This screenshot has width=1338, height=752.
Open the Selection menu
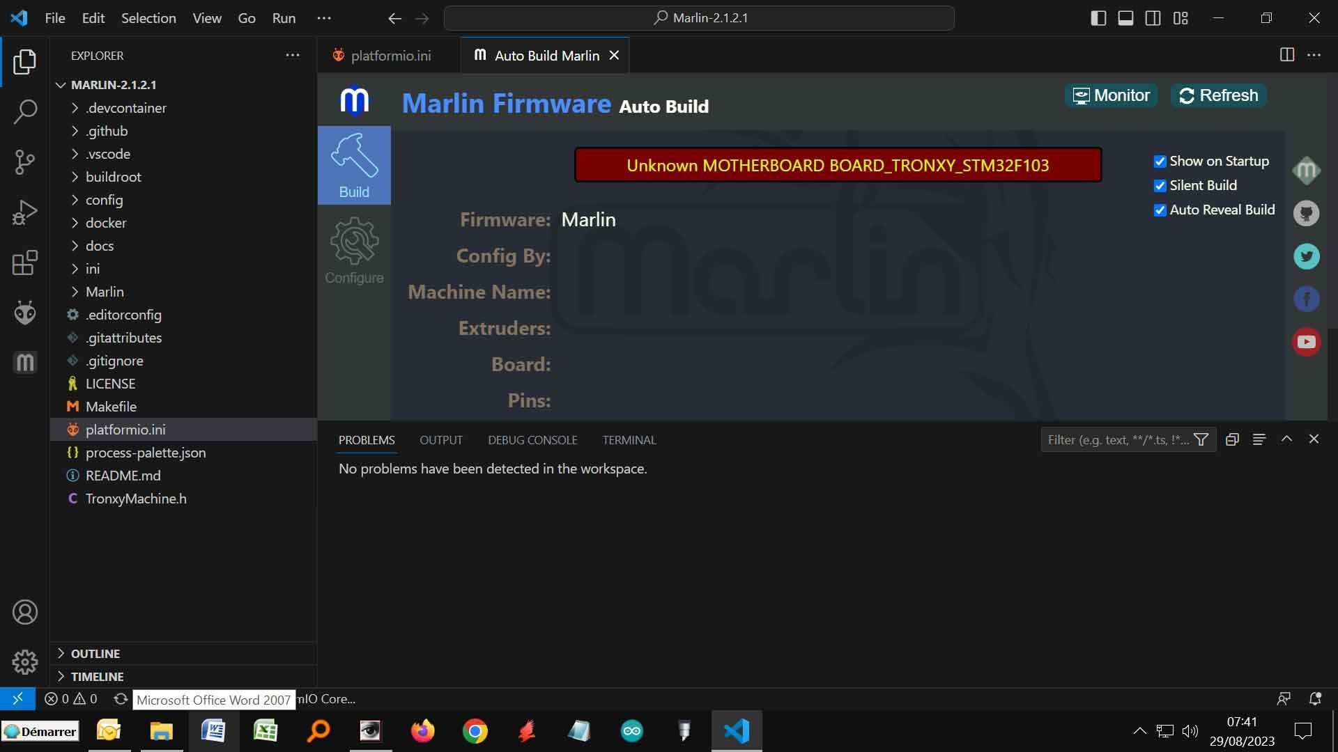148,18
